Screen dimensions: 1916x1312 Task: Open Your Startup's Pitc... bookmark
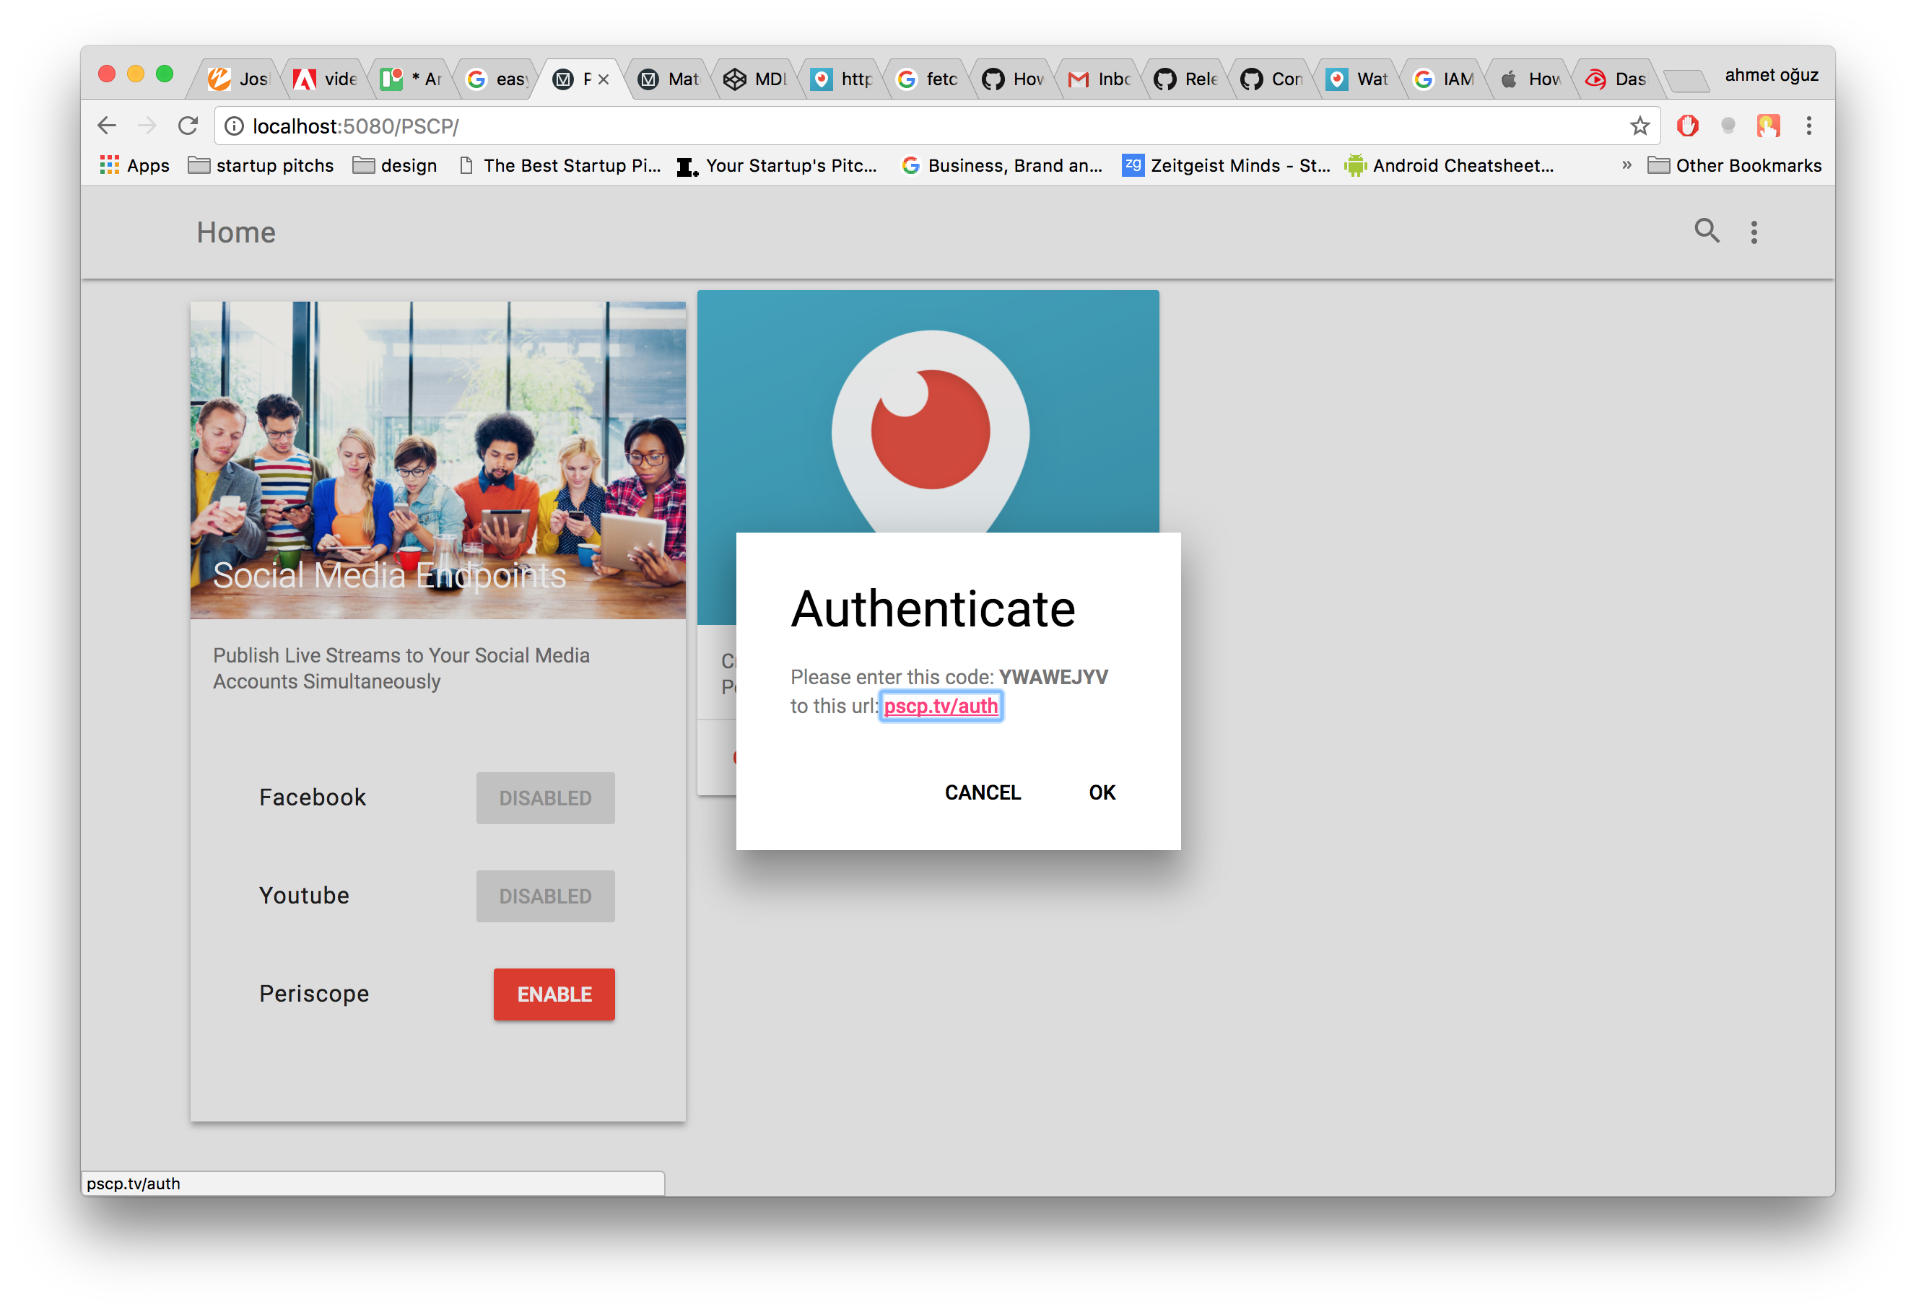[x=776, y=166]
